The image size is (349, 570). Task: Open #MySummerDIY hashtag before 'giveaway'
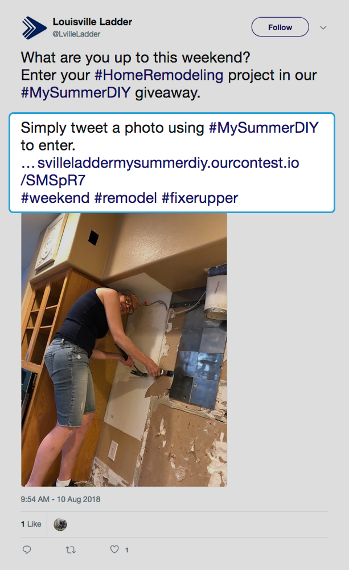click(76, 93)
